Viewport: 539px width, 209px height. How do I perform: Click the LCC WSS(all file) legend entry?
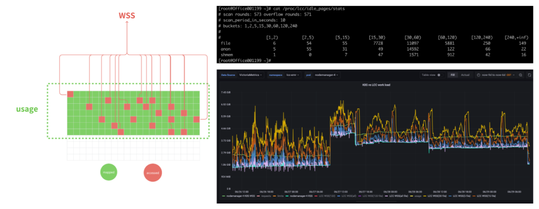[399, 196]
